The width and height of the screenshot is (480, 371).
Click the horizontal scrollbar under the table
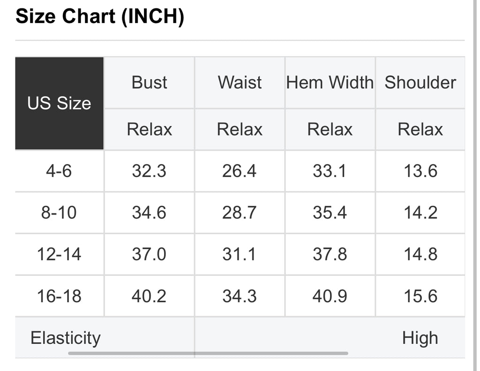coord(208,353)
